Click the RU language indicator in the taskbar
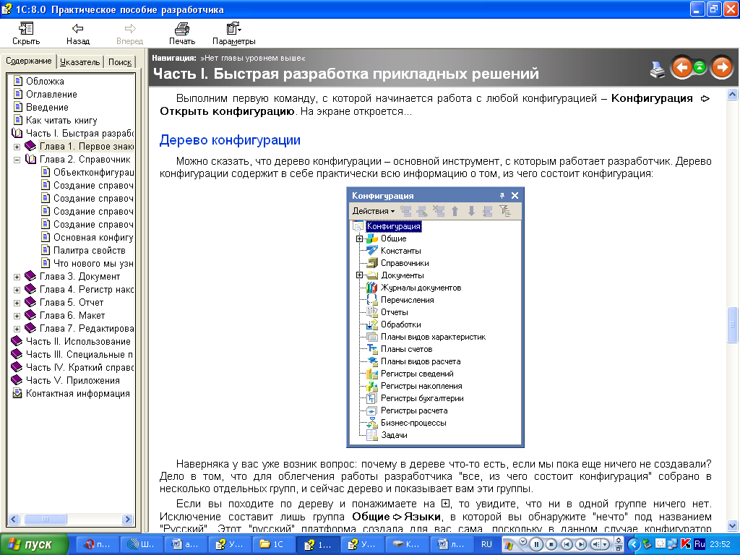Image resolution: width=740 pixels, height=555 pixels. (x=486, y=544)
